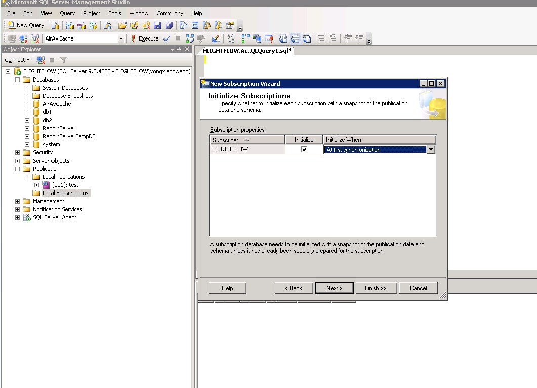
Task: Click the Disconnect icon in Object Explorer
Action: tap(41, 60)
